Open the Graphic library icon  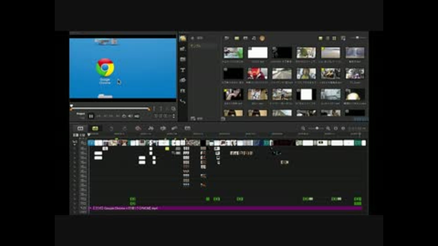[x=182, y=80]
